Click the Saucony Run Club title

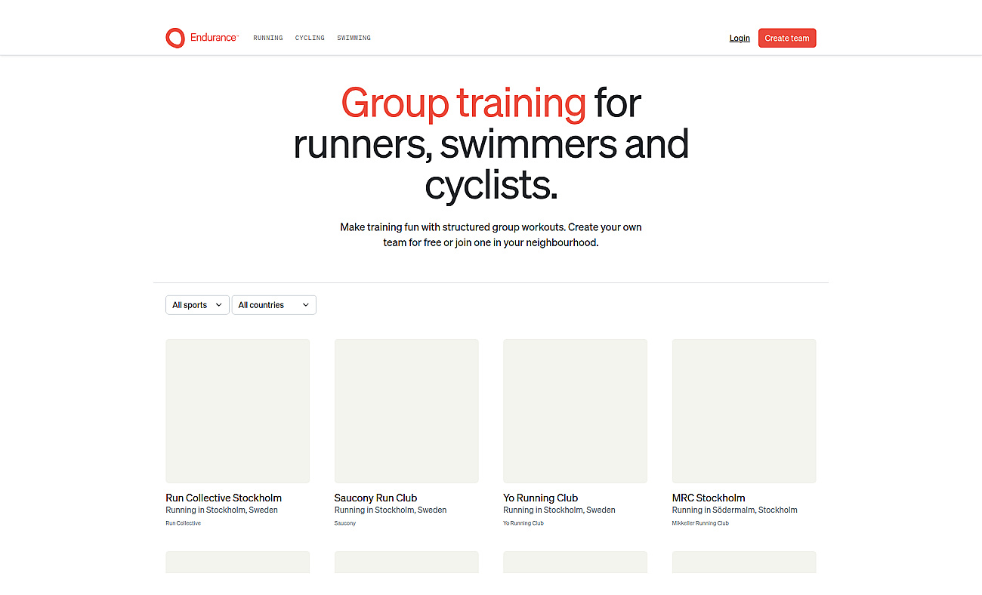pyautogui.click(x=375, y=498)
